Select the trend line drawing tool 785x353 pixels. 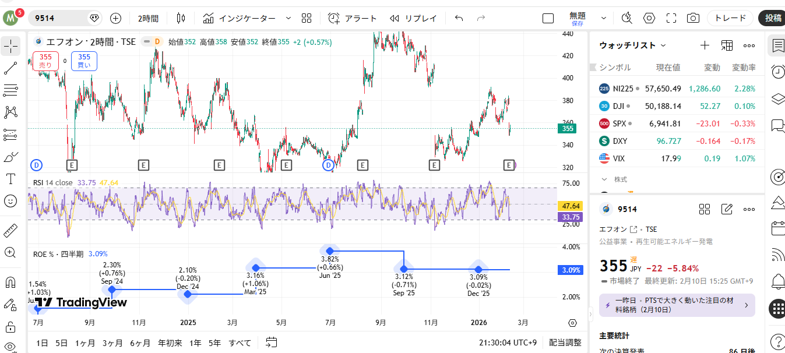[x=10, y=68]
